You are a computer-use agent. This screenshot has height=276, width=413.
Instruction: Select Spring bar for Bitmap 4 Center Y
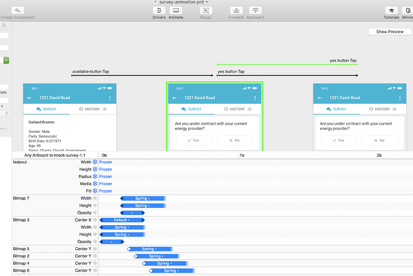tap(165, 263)
